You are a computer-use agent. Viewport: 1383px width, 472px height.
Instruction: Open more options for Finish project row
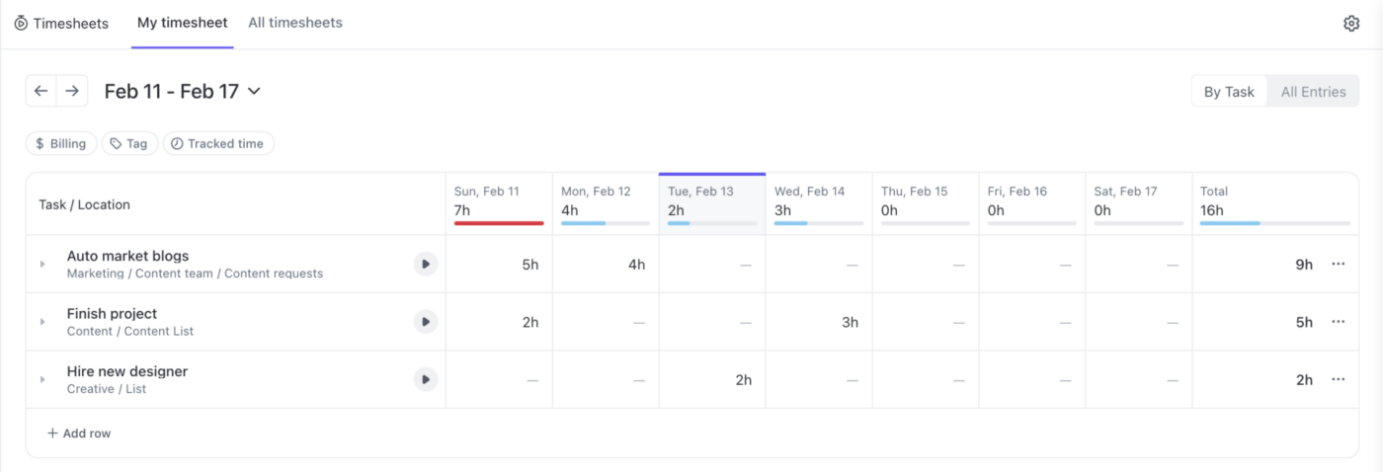[1339, 322]
